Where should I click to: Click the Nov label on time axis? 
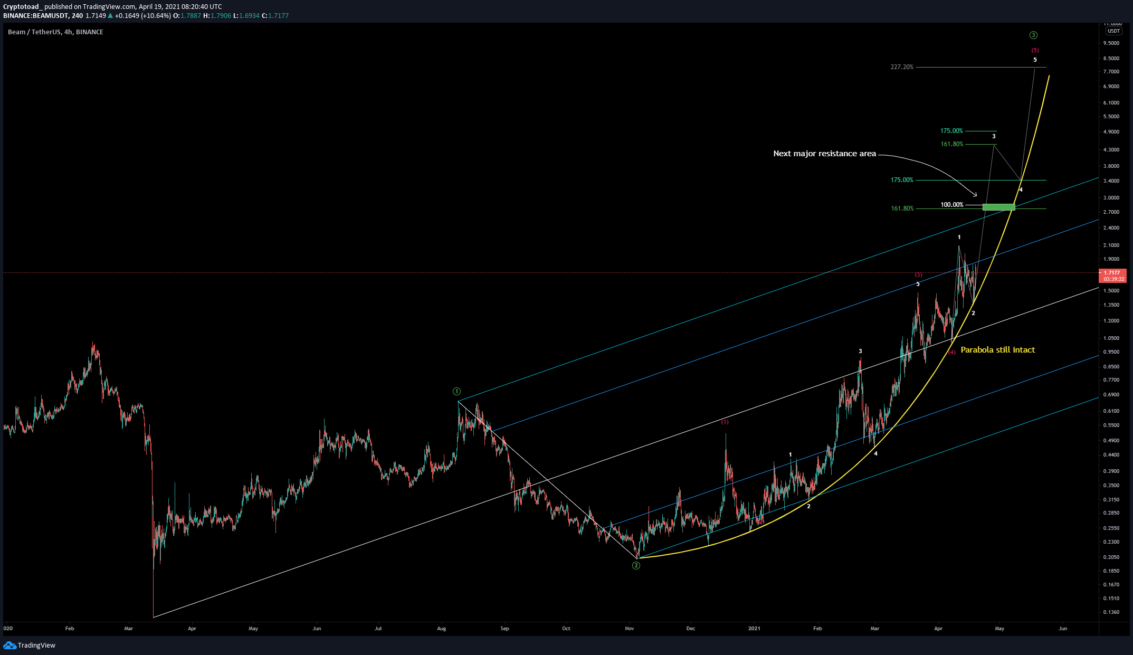pyautogui.click(x=629, y=629)
